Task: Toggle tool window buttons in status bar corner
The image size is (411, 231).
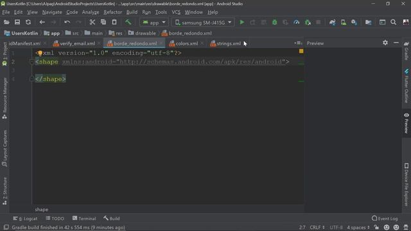Action: click(6, 227)
